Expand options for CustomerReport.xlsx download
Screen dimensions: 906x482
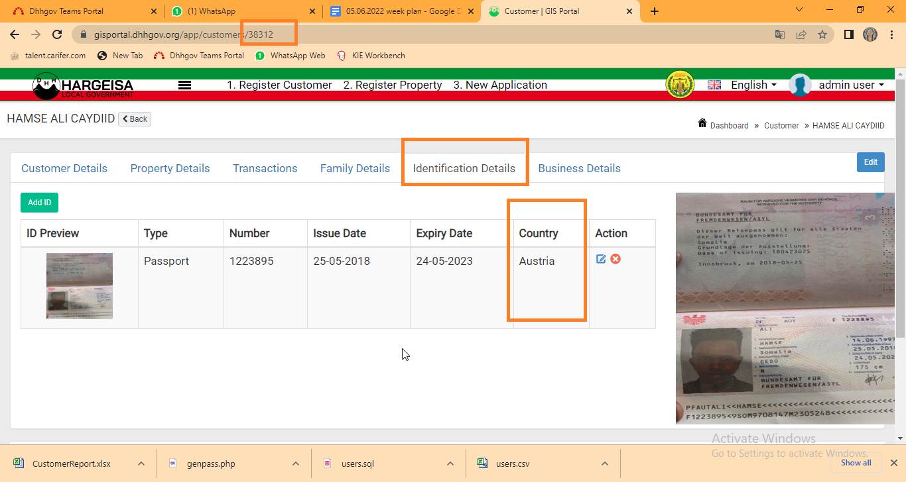141,463
